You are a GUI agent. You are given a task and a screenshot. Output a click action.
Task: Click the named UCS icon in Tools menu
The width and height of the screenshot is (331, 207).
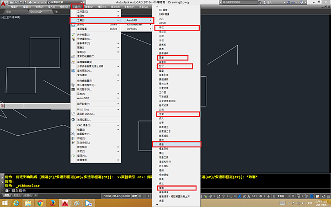(x=73, y=114)
